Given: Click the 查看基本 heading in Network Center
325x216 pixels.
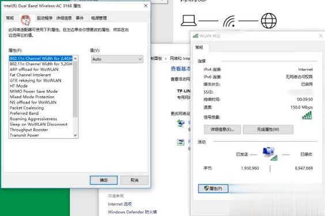Looking at the screenshot, I should [x=180, y=69].
